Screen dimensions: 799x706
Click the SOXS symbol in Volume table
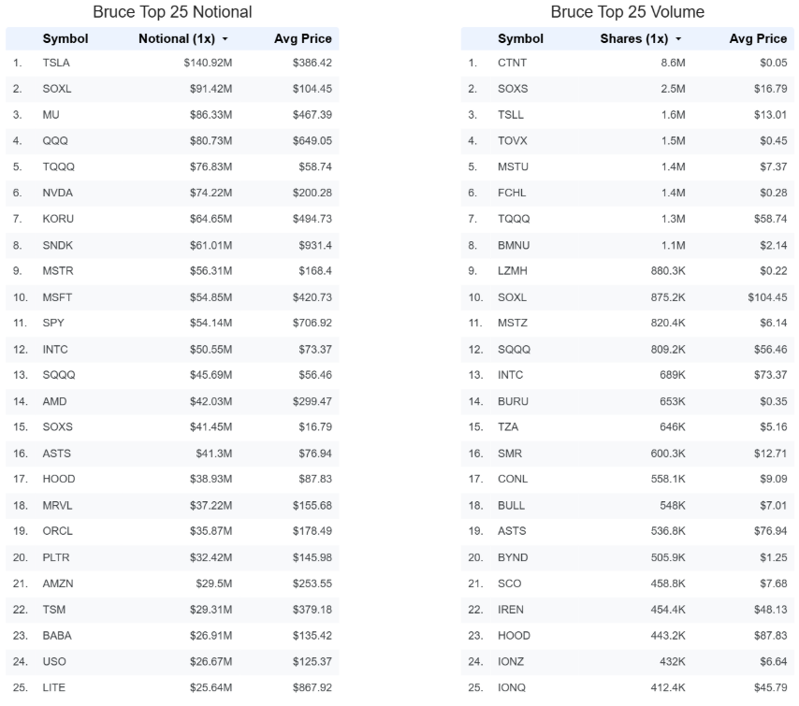pyautogui.click(x=513, y=89)
